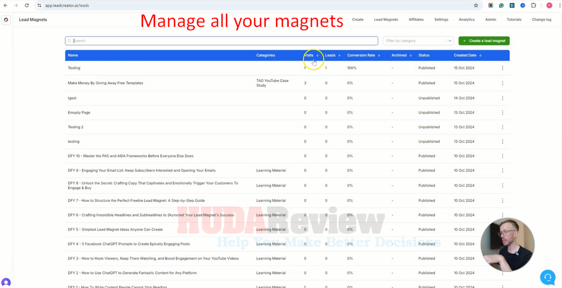Open the Make Money By Giving Away Free Templates entry
This screenshot has width=562, height=288.
click(x=105, y=83)
